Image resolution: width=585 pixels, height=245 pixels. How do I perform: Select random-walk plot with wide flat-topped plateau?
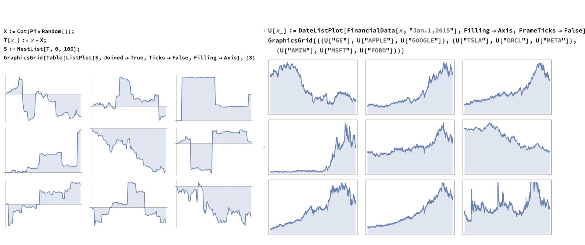pos(214,98)
